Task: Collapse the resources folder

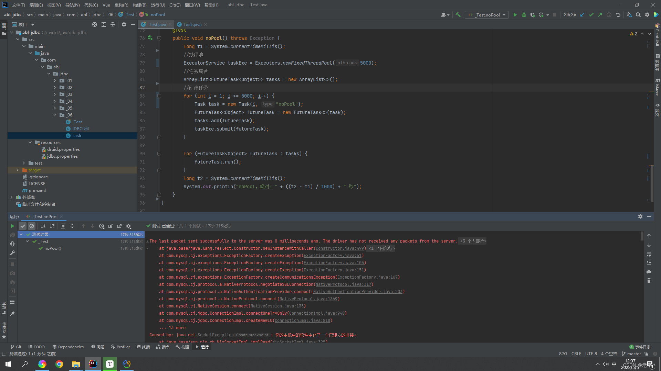Action: pyautogui.click(x=30, y=142)
